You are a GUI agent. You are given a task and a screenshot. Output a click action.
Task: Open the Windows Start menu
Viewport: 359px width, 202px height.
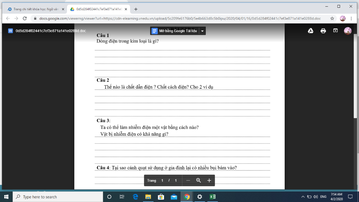[6, 197]
